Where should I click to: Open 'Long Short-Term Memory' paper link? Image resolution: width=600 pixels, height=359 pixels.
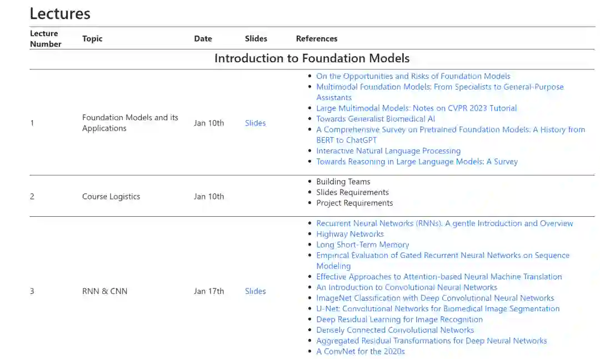(362, 245)
